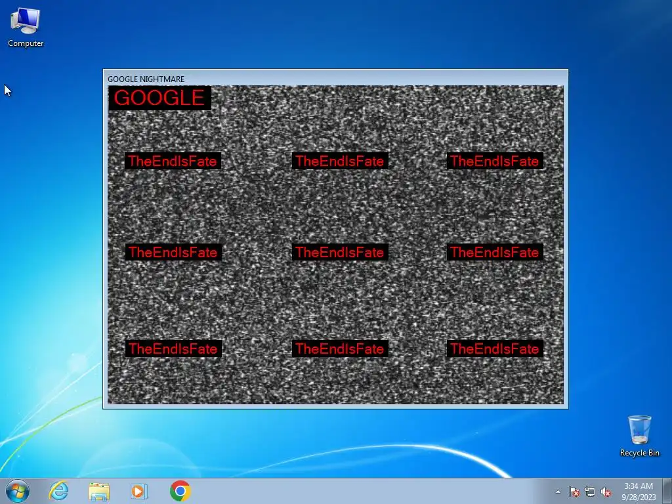The image size is (672, 504).
Task: Open the Windows Start menu orb
Action: [18, 491]
